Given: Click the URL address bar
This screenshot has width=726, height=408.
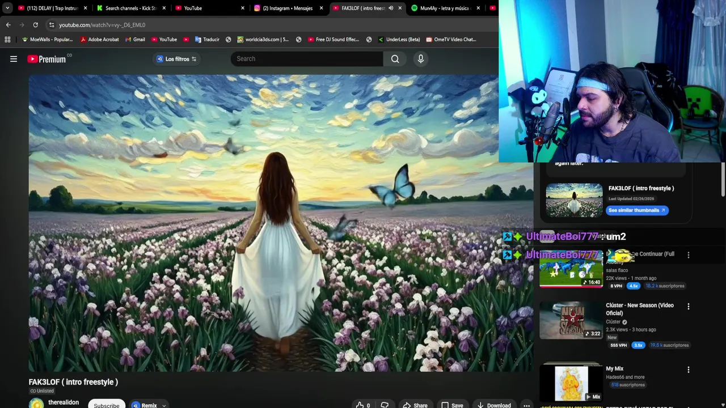Looking at the screenshot, I should point(272,25).
